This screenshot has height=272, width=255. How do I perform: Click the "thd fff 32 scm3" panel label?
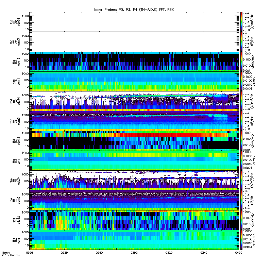15,121
